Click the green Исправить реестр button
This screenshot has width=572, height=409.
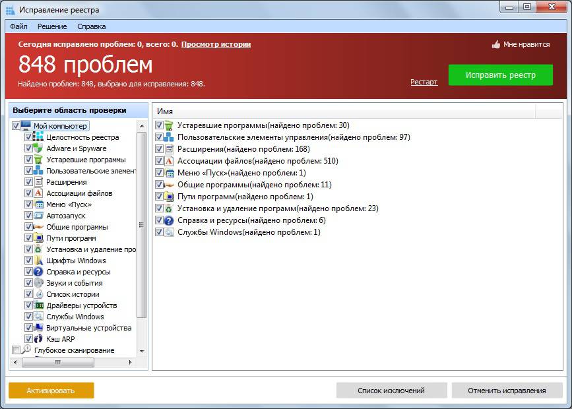click(501, 75)
